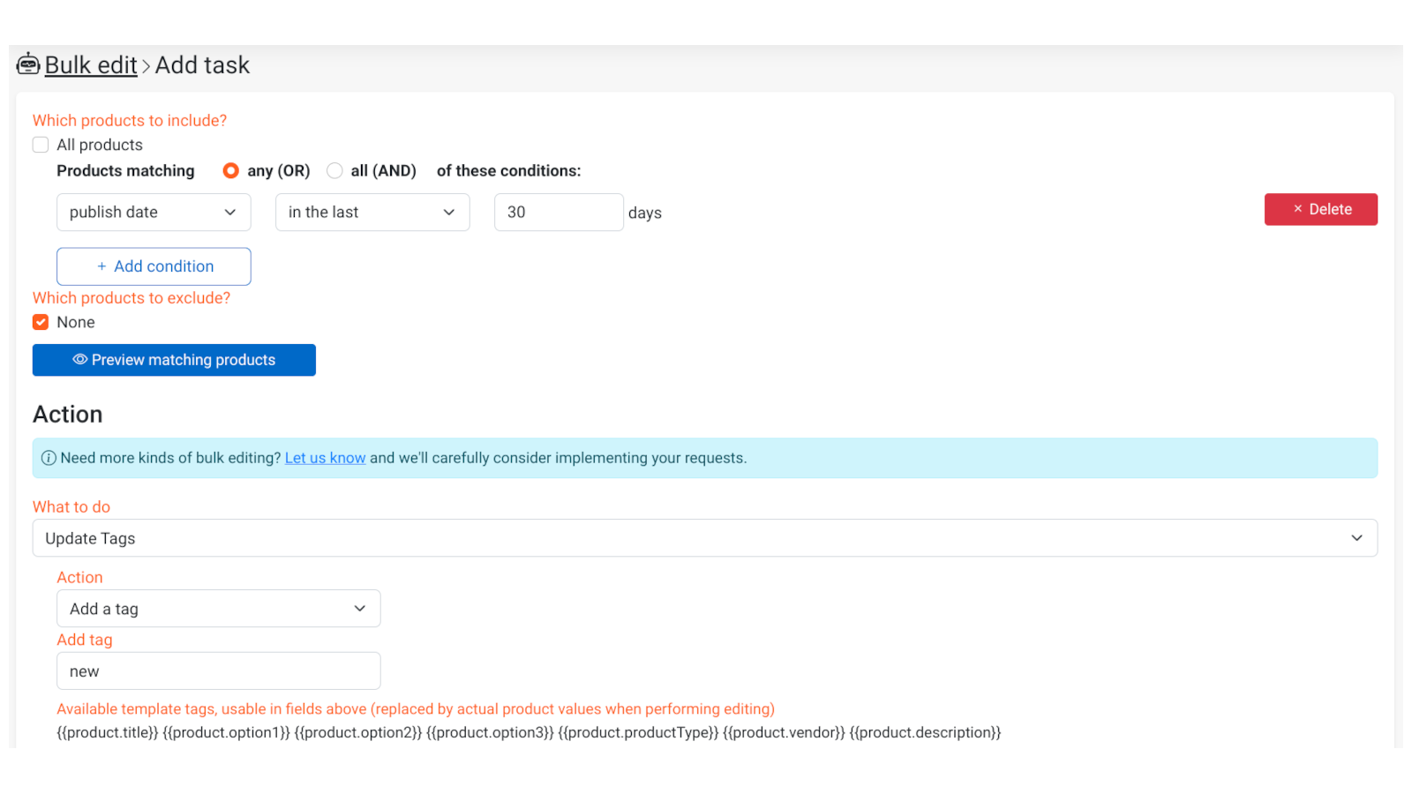Click the eye icon on Preview button
The width and height of the screenshot is (1412, 794).
[79, 360]
